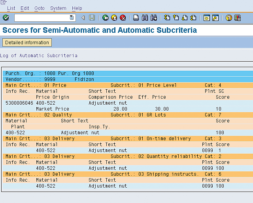
Task: Click the Customize Local Layout icon
Action: 238,18
